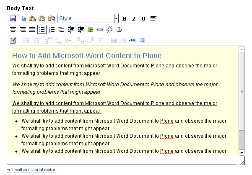Justify the text
This screenshot has height=175, width=252.
pos(32,29)
